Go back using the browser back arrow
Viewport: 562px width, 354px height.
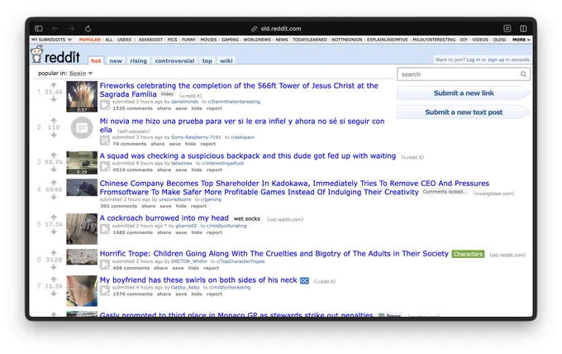coord(55,28)
